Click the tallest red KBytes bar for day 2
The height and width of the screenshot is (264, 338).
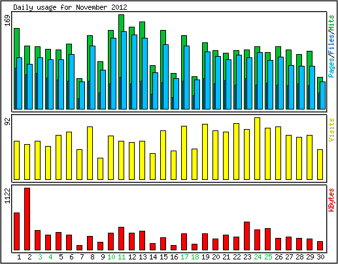click(x=27, y=219)
